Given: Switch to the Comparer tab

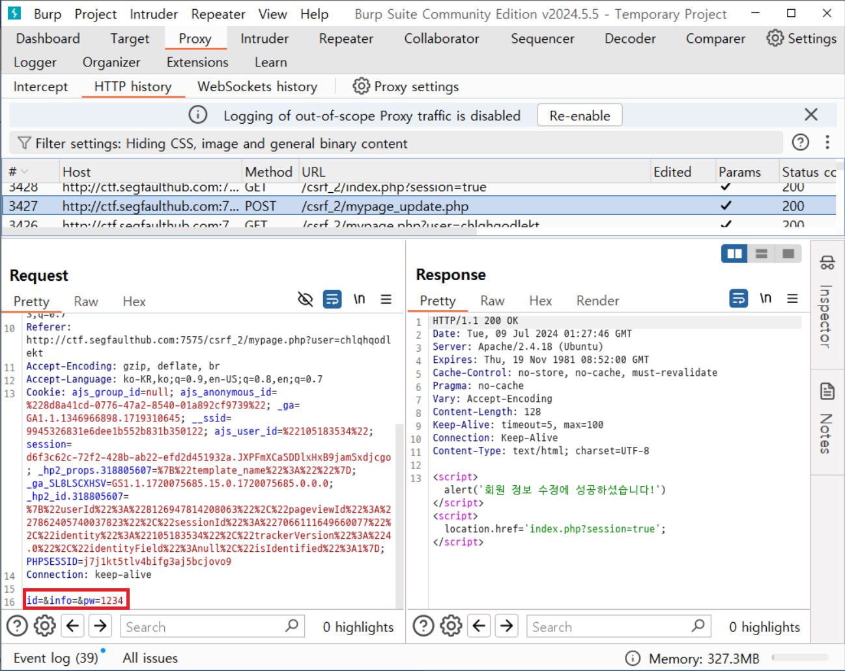Looking at the screenshot, I should [715, 38].
